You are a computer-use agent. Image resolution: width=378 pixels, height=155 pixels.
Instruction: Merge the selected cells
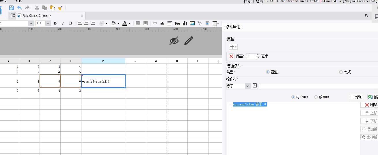click(x=138, y=23)
